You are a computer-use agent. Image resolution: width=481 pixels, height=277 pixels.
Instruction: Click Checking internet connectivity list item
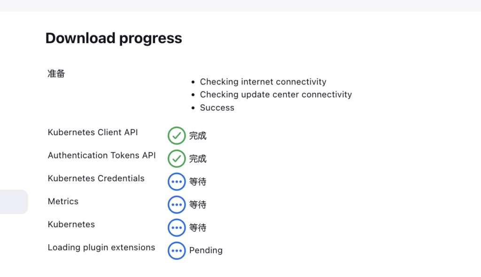263,82
